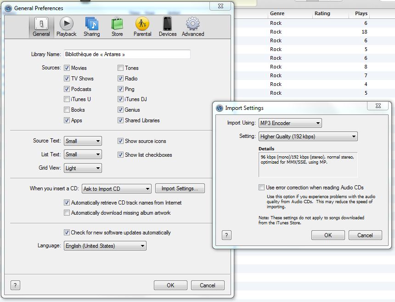Expand the Grid View dropdown
Screen dimensions: 395x302
83,168
